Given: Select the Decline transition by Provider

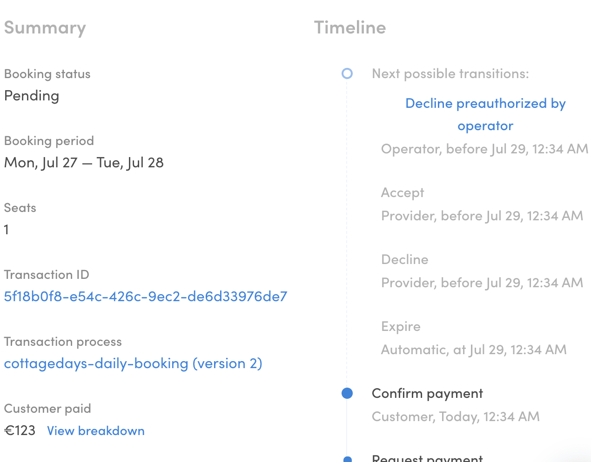Looking at the screenshot, I should pyautogui.click(x=404, y=260).
